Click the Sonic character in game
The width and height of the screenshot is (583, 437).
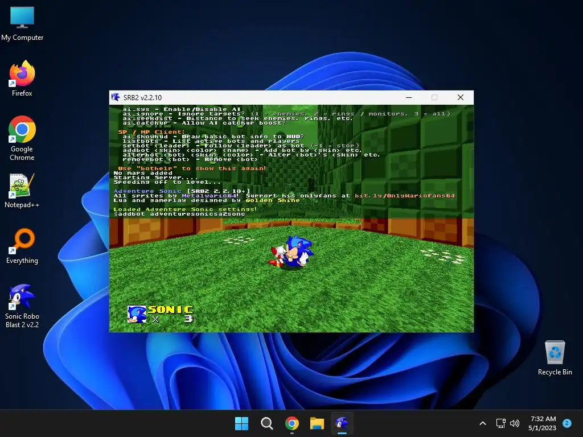(292, 252)
